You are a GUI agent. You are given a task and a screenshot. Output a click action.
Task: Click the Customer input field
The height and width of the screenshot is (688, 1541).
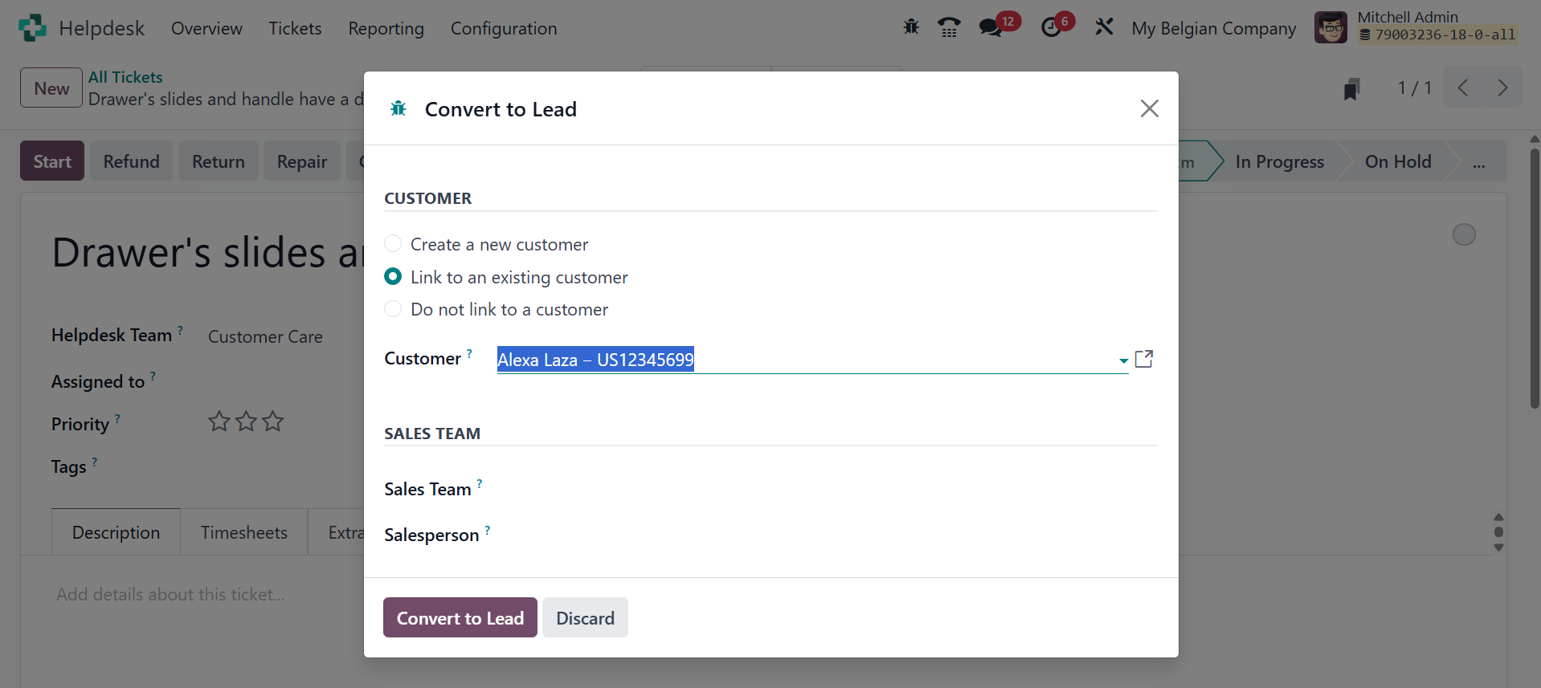coord(803,360)
